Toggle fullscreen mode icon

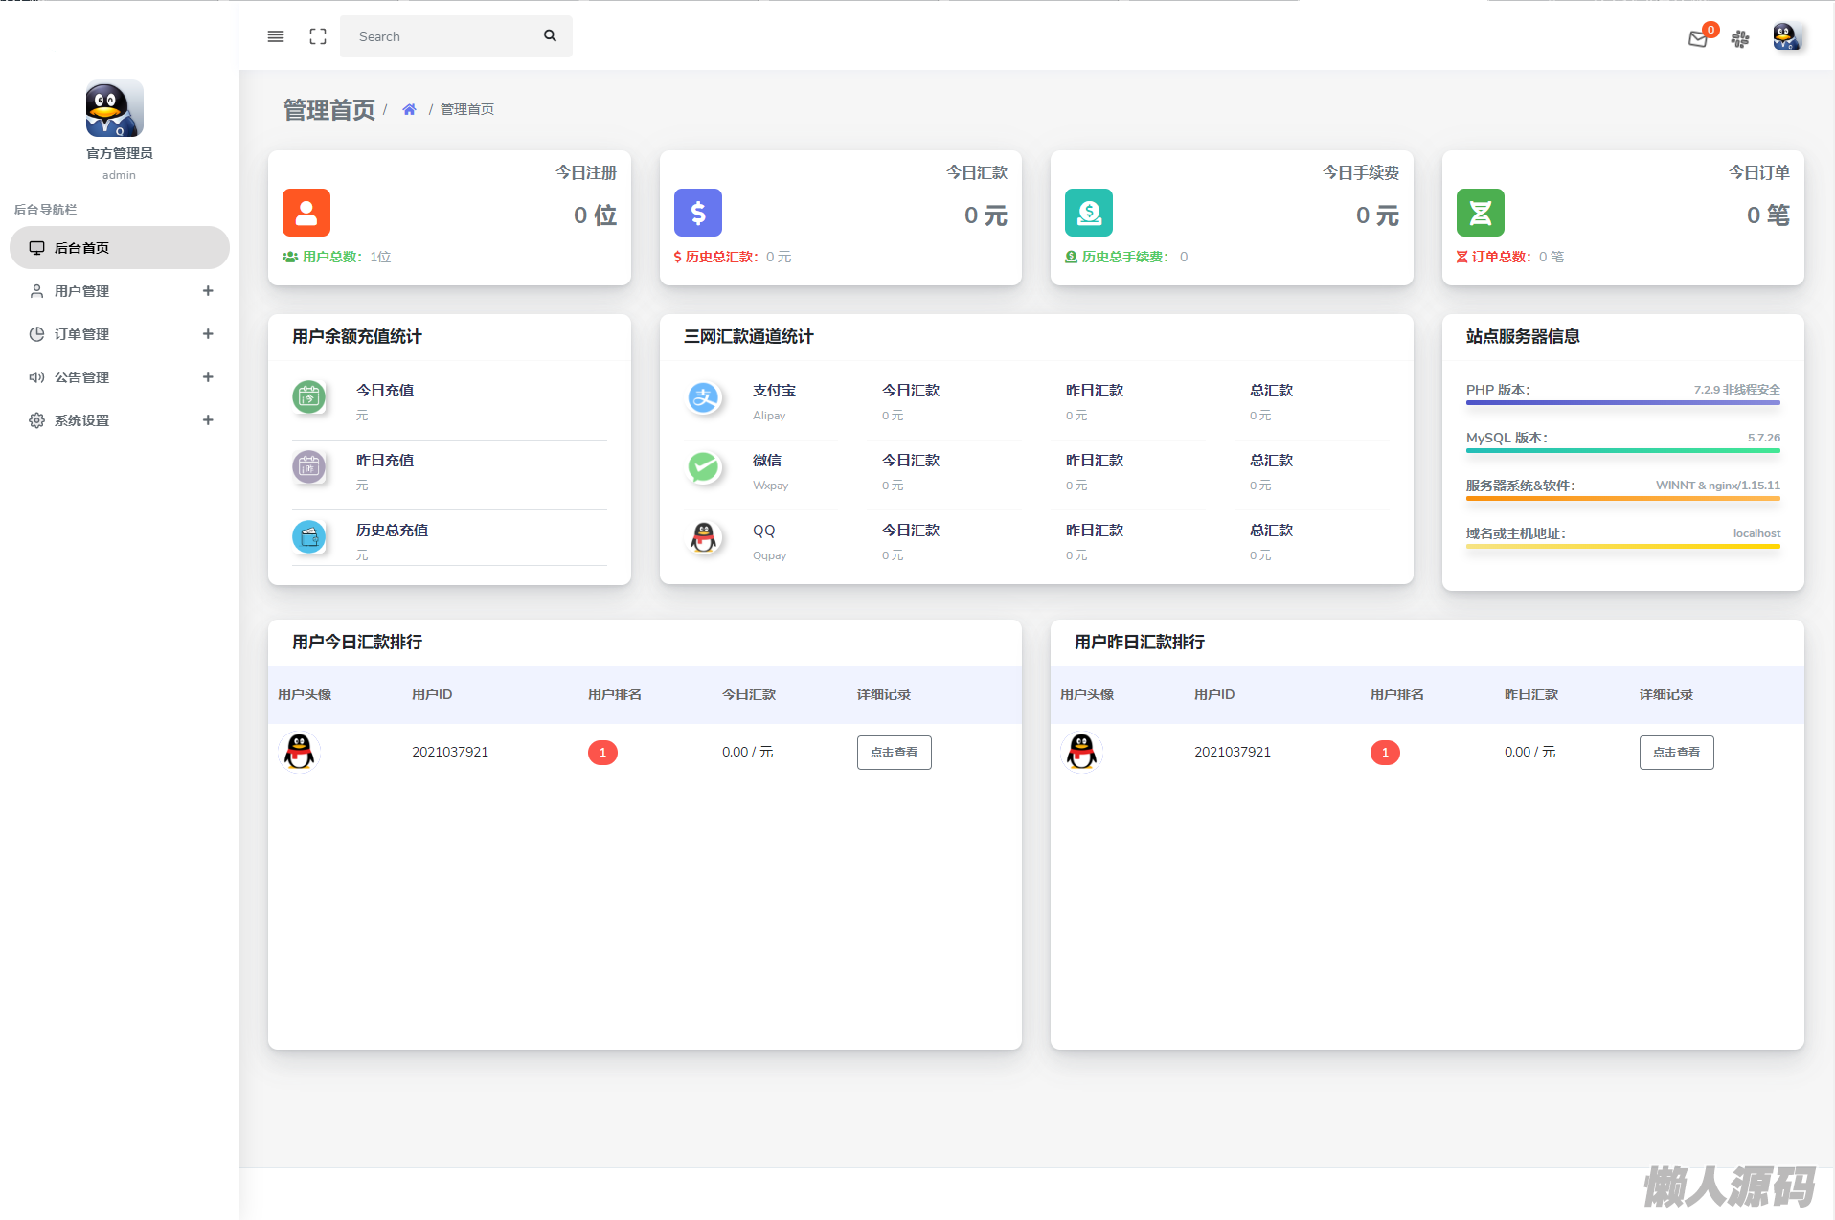point(318,36)
